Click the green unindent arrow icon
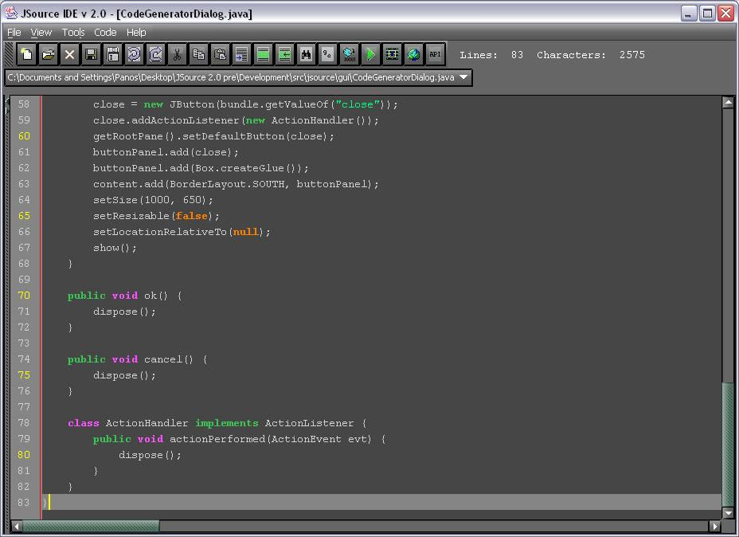739x537 pixels. pyautogui.click(x=284, y=55)
